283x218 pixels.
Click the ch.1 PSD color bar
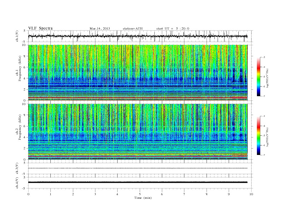(x=259, y=77)
